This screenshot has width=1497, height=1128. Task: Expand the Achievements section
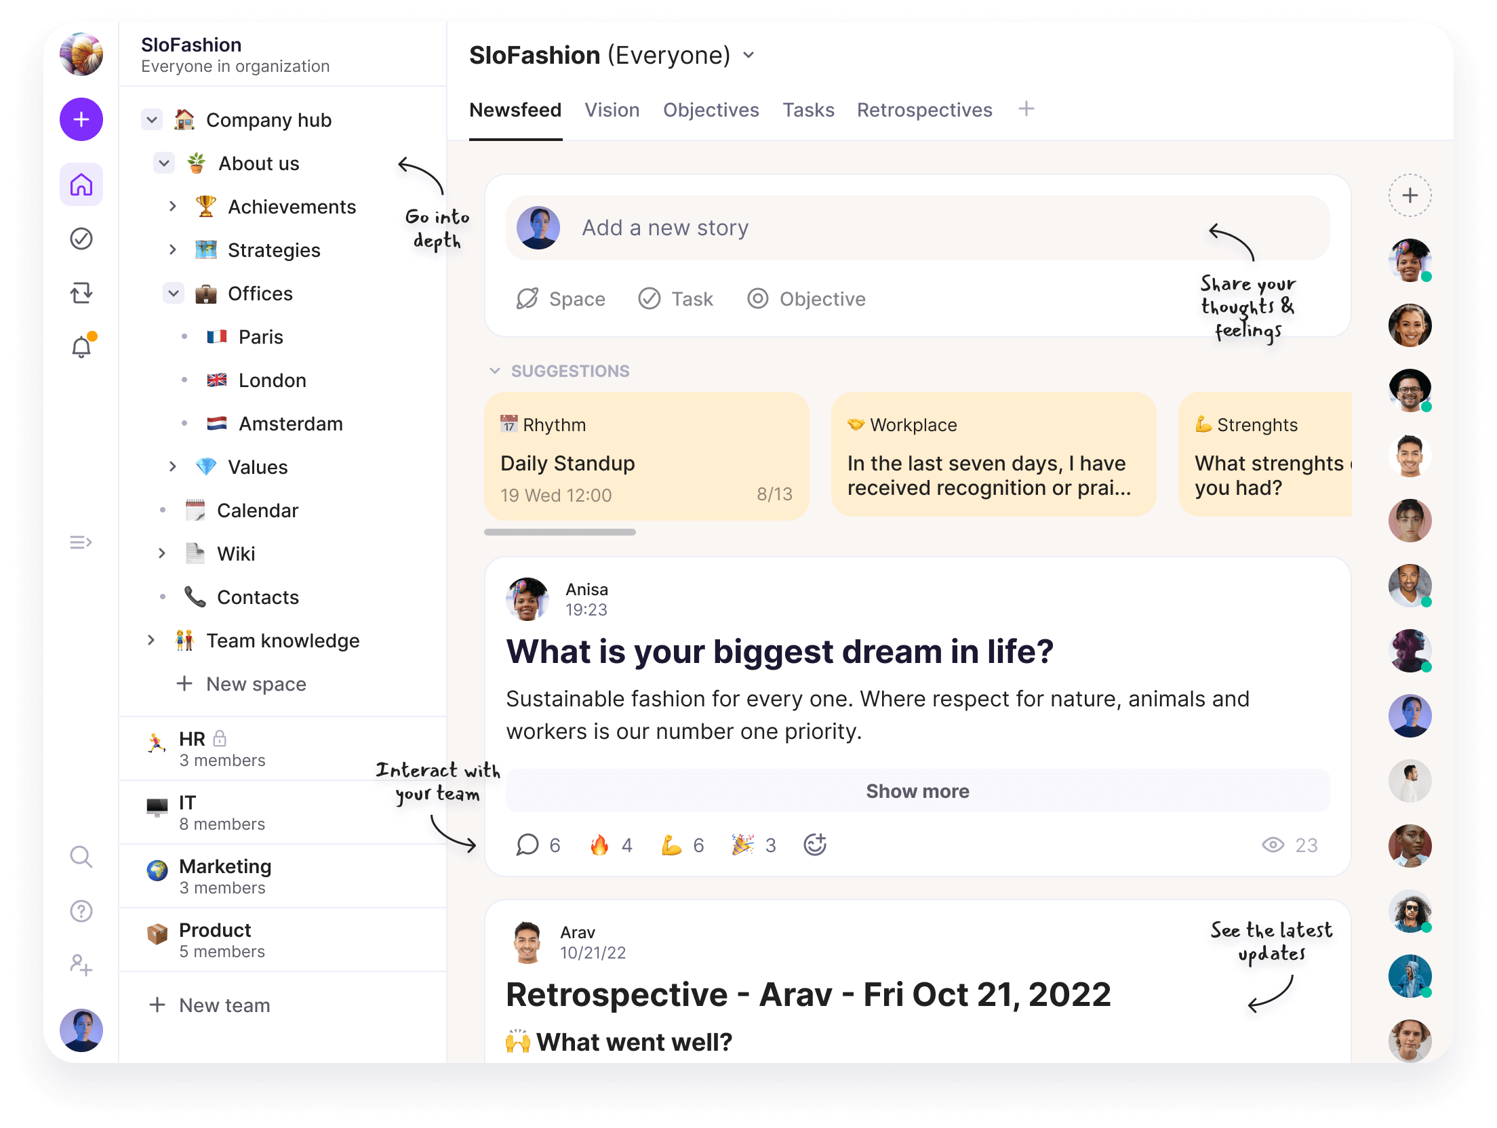pos(173,207)
